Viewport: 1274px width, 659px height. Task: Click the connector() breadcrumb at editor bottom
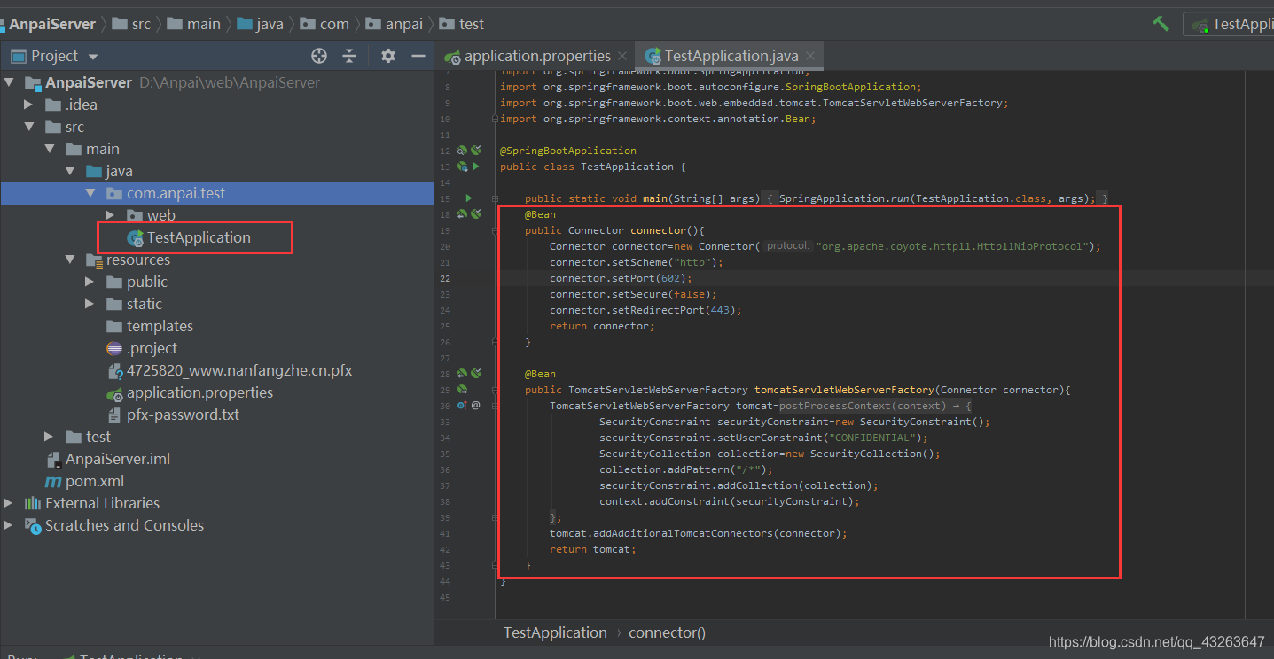coord(667,632)
